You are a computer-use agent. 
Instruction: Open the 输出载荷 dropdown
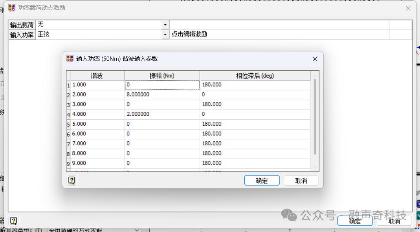tap(165, 25)
